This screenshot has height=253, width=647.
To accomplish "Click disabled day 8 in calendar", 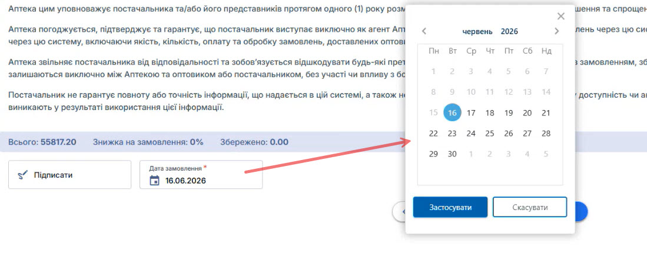I will point(433,92).
